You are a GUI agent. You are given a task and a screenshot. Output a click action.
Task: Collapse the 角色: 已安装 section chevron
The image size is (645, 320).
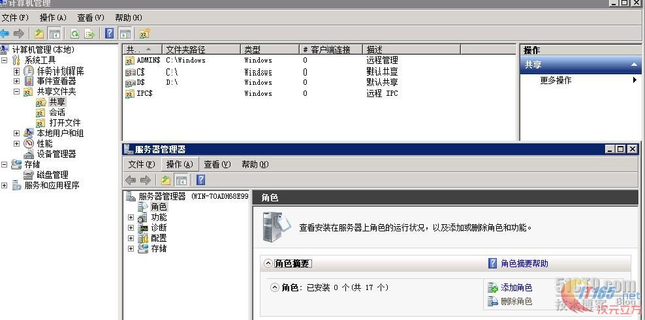click(x=275, y=287)
